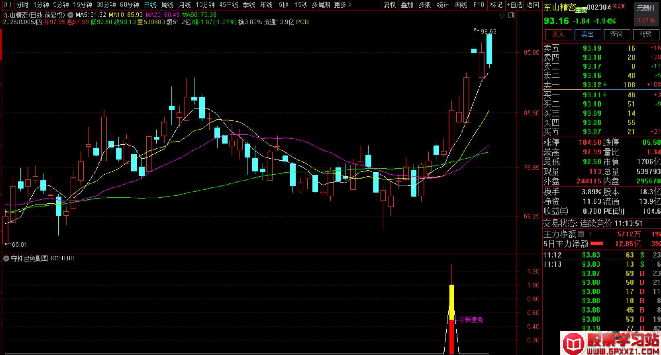Expand the 守株逮兔副图 indicator dropdown
Image resolution: width=661 pixels, height=355 pixels.
tap(6, 258)
